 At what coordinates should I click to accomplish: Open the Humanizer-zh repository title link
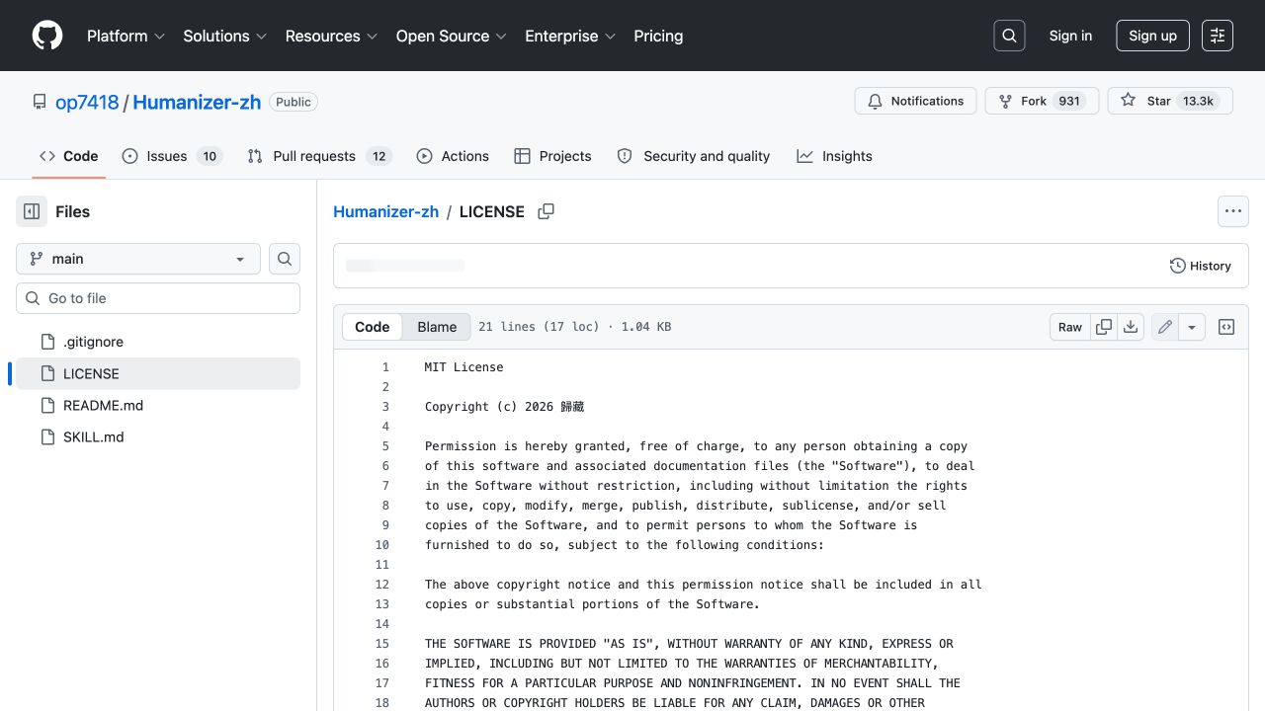197,102
